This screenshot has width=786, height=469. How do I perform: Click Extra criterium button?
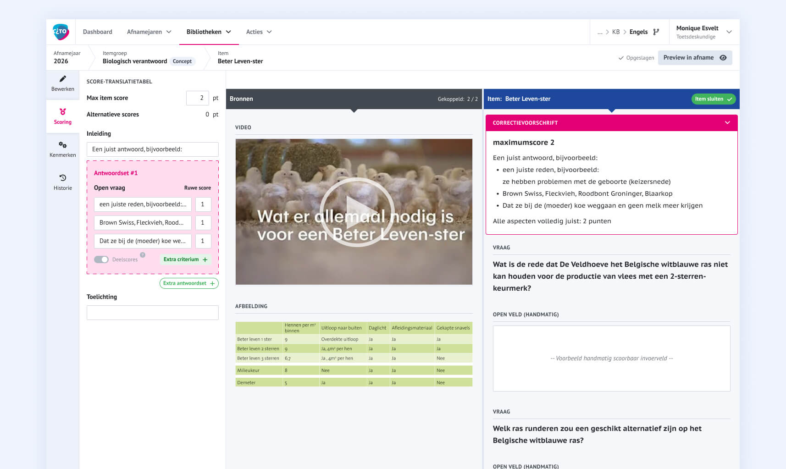coord(185,259)
